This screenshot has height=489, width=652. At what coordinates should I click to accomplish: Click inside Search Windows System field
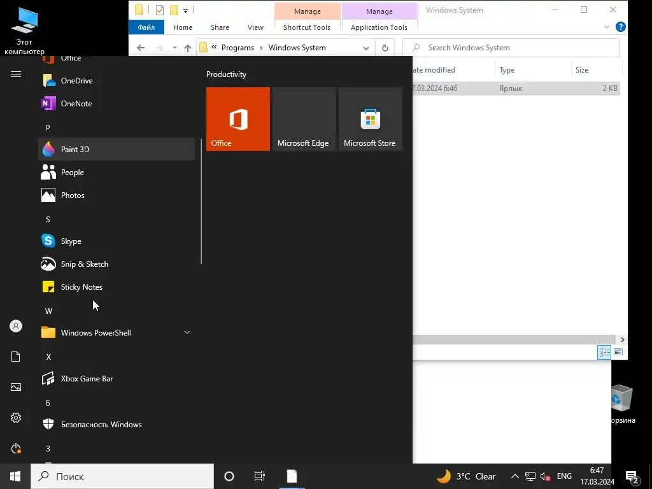(511, 48)
